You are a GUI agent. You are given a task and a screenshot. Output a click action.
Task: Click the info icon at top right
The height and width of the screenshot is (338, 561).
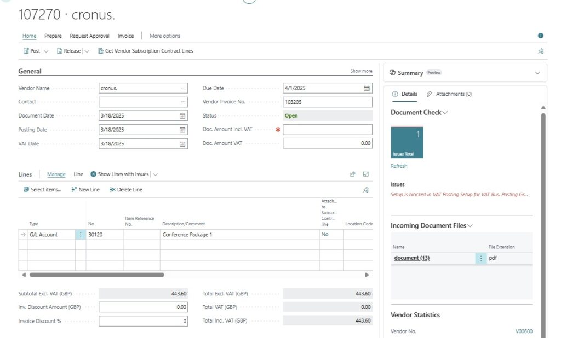[x=541, y=36]
